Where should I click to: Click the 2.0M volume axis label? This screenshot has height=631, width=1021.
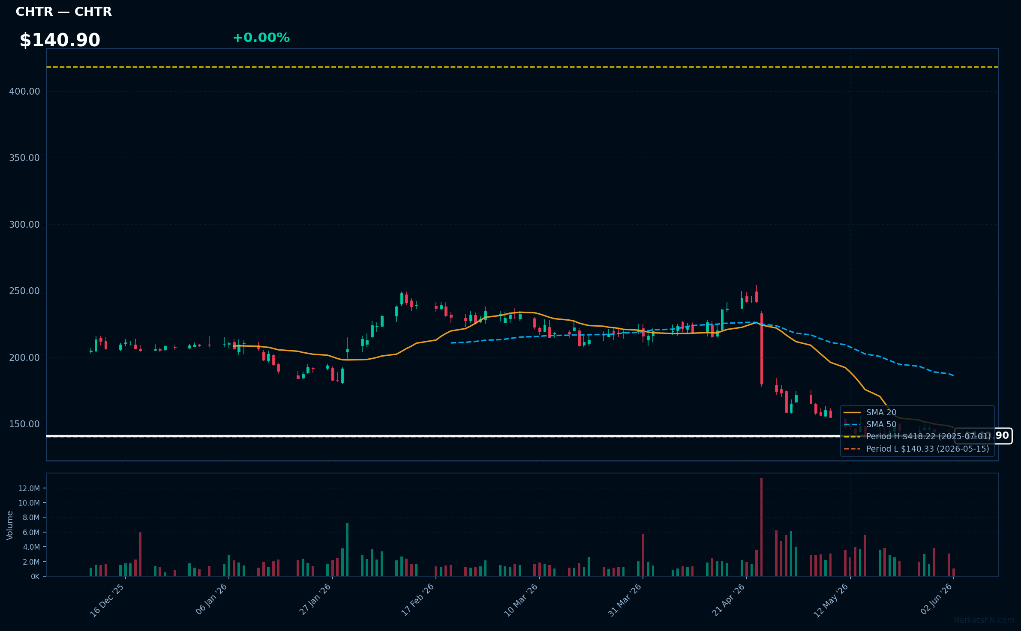click(x=31, y=562)
